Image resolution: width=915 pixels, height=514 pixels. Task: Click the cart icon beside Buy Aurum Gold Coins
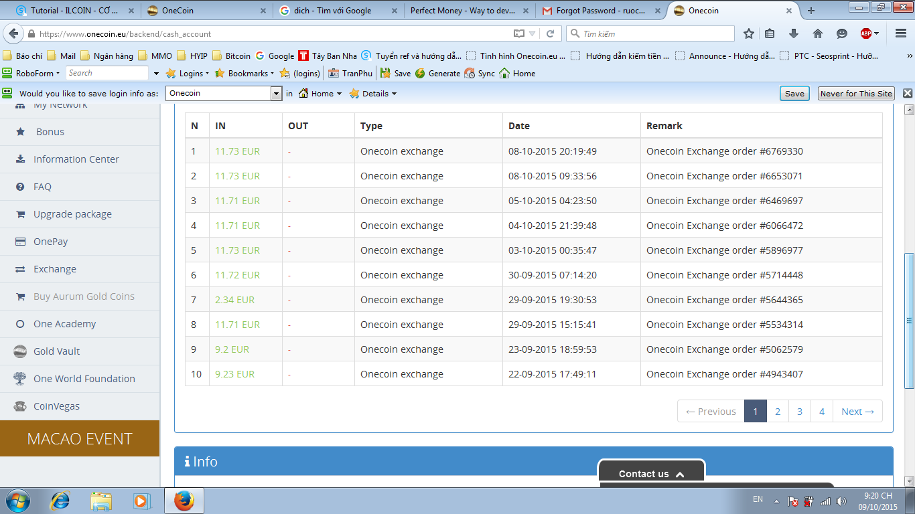(20, 296)
